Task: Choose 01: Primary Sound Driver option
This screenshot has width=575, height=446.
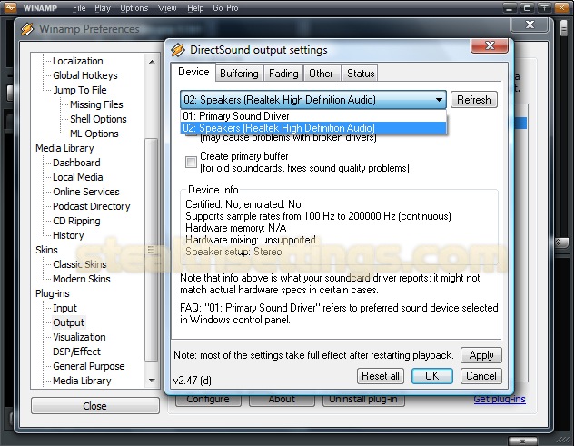Action: 313,116
